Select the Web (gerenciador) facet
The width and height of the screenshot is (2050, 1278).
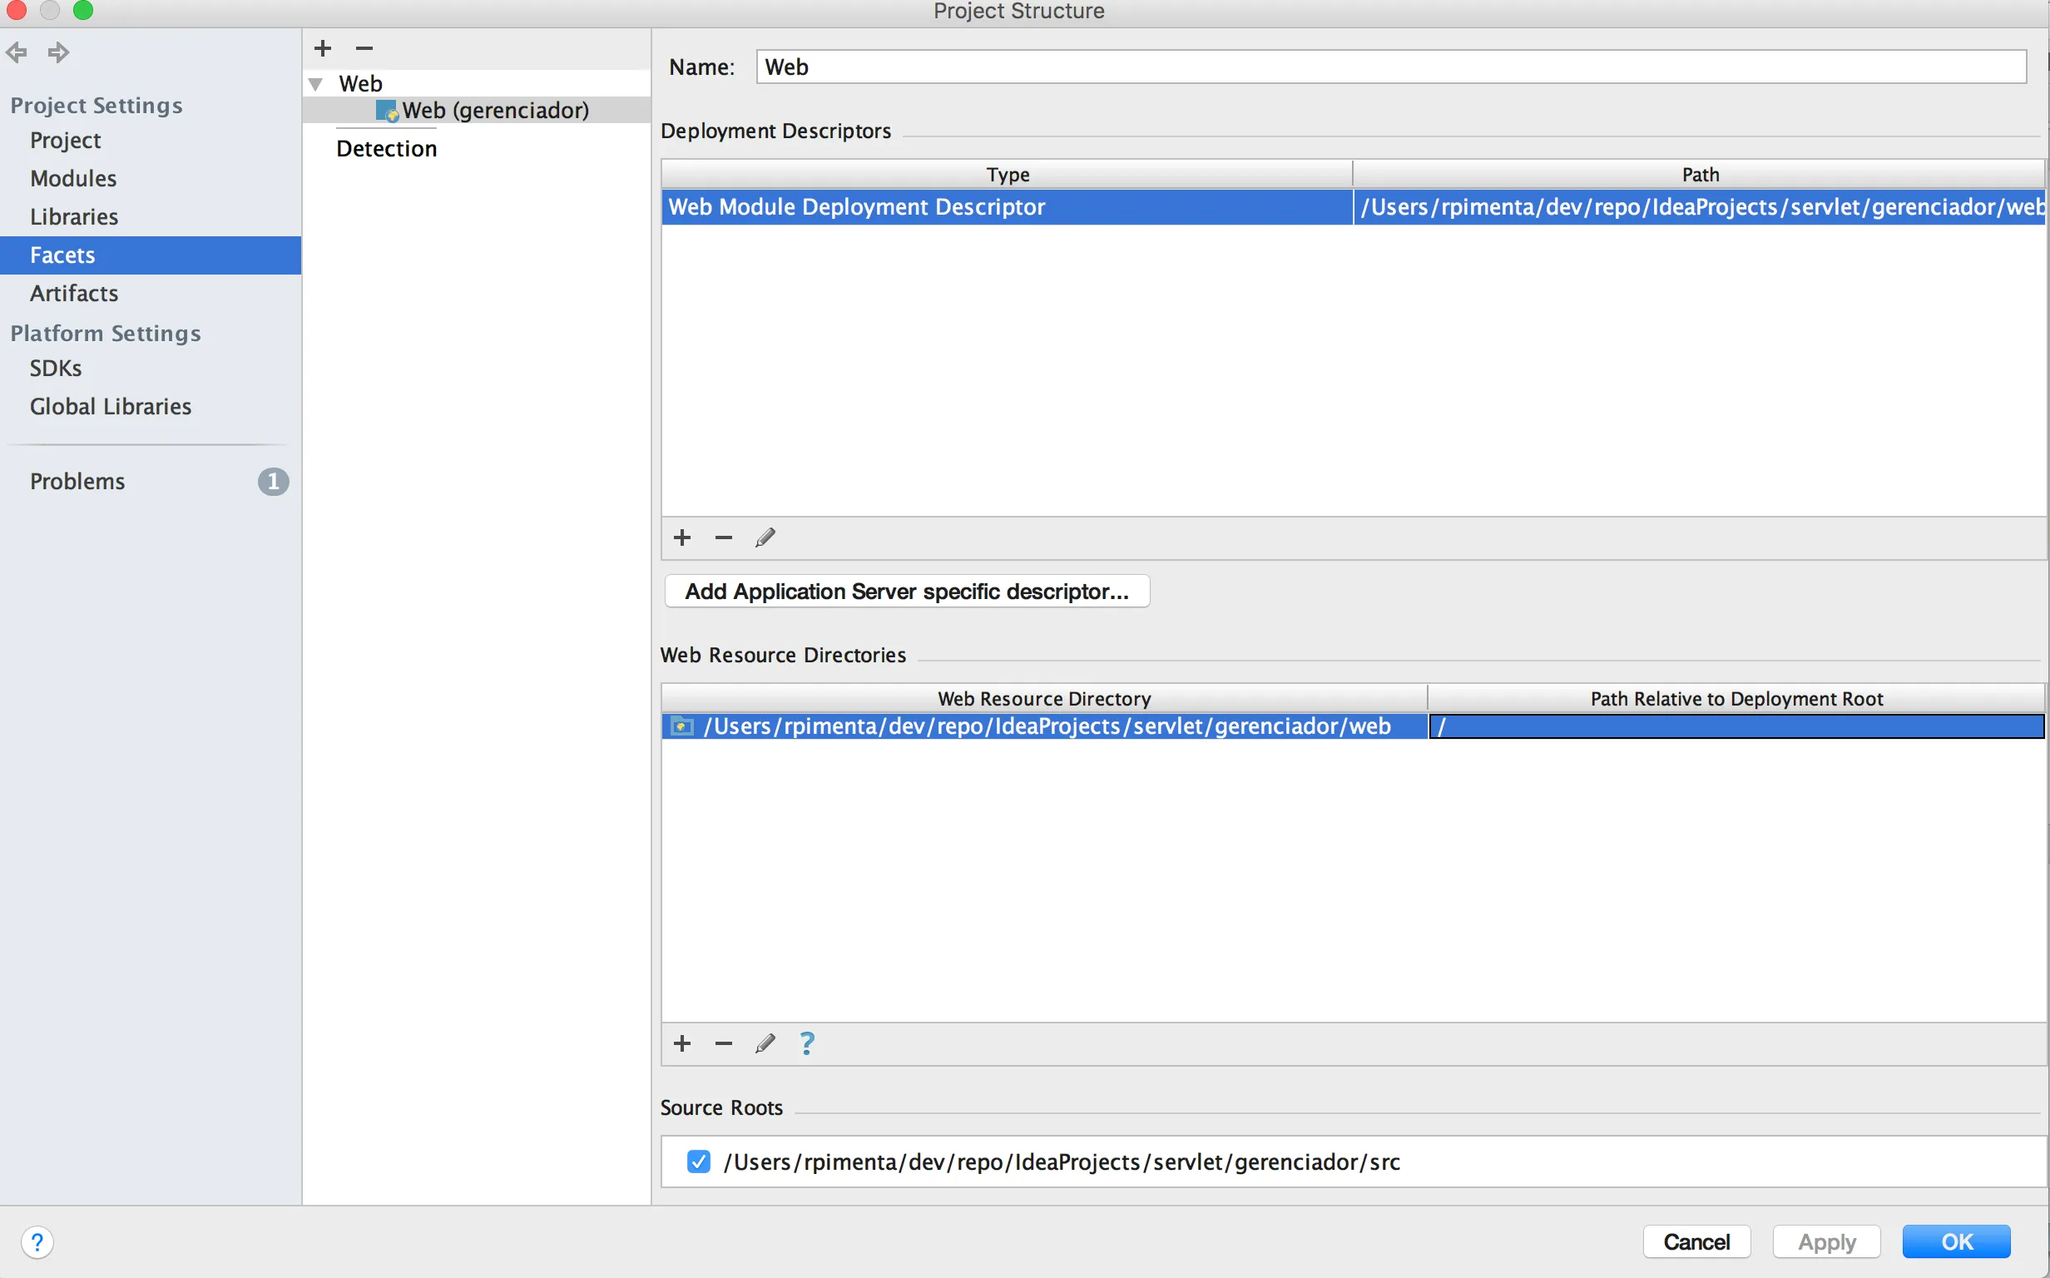point(495,110)
